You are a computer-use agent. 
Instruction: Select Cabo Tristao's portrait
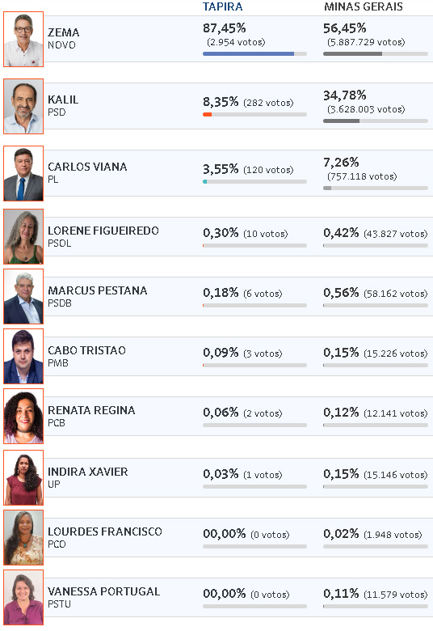23,356
